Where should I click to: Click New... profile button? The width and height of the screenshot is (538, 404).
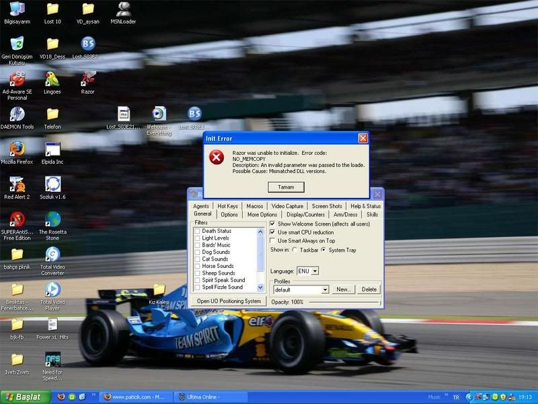click(344, 290)
